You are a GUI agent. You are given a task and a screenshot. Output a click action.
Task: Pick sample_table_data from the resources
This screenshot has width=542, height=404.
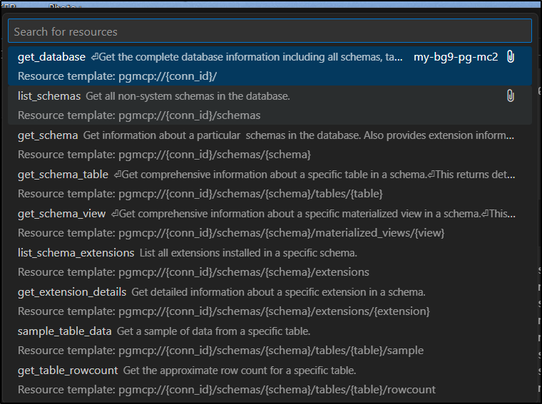[65, 331]
